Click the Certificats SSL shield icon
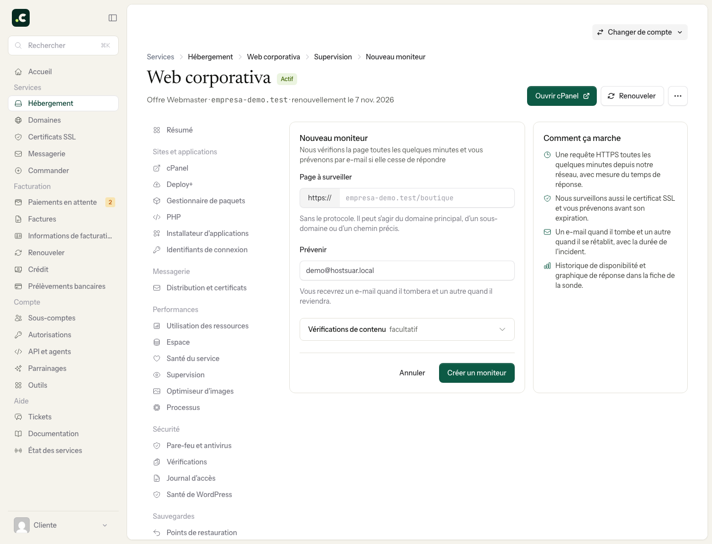 tap(18, 137)
